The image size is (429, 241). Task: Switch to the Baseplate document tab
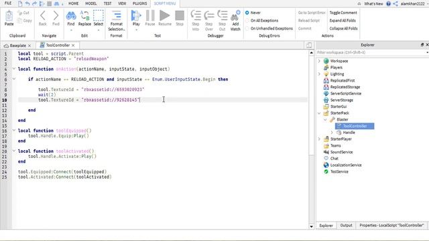pos(18,46)
